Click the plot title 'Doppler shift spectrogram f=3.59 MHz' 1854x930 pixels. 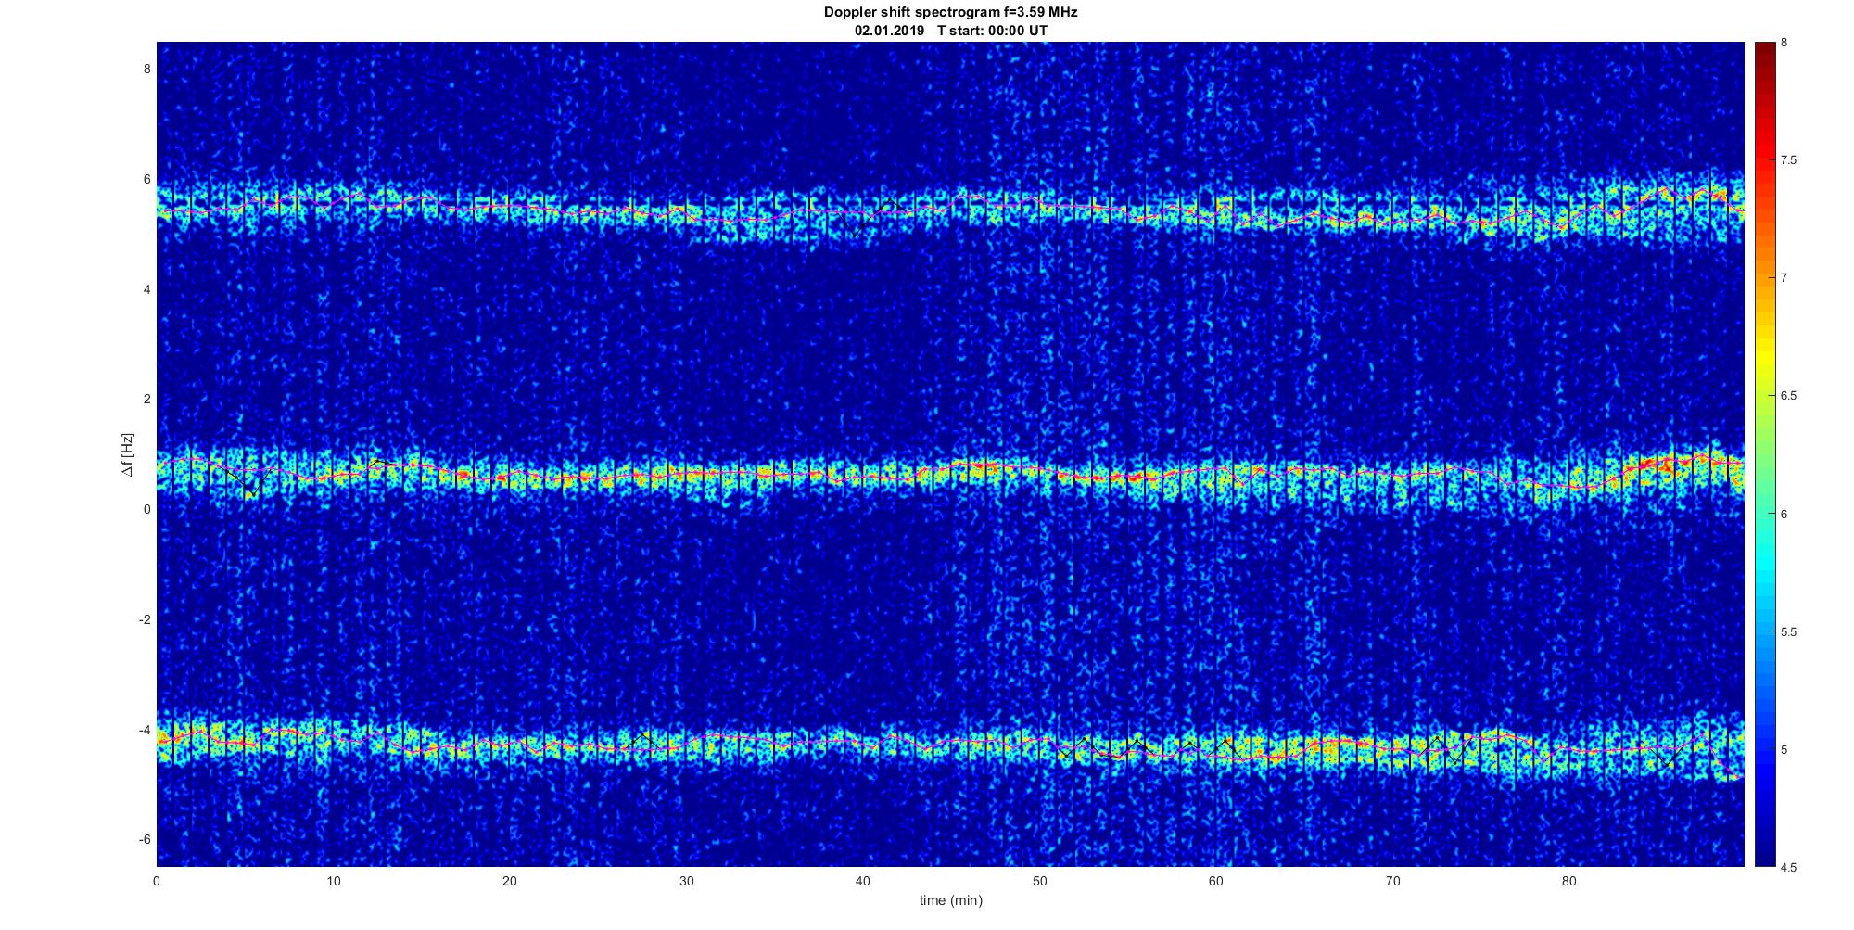pos(950,13)
